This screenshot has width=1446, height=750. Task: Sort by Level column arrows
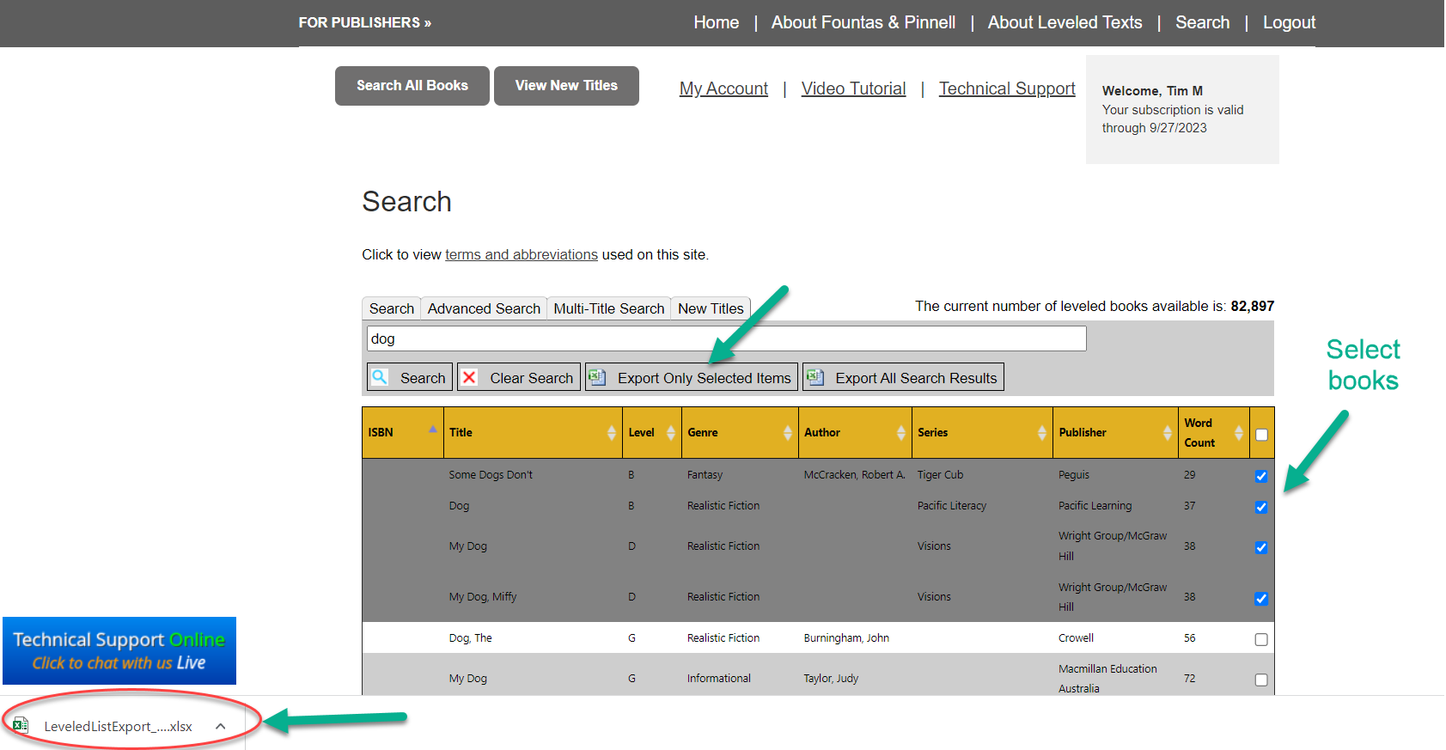[x=671, y=433]
